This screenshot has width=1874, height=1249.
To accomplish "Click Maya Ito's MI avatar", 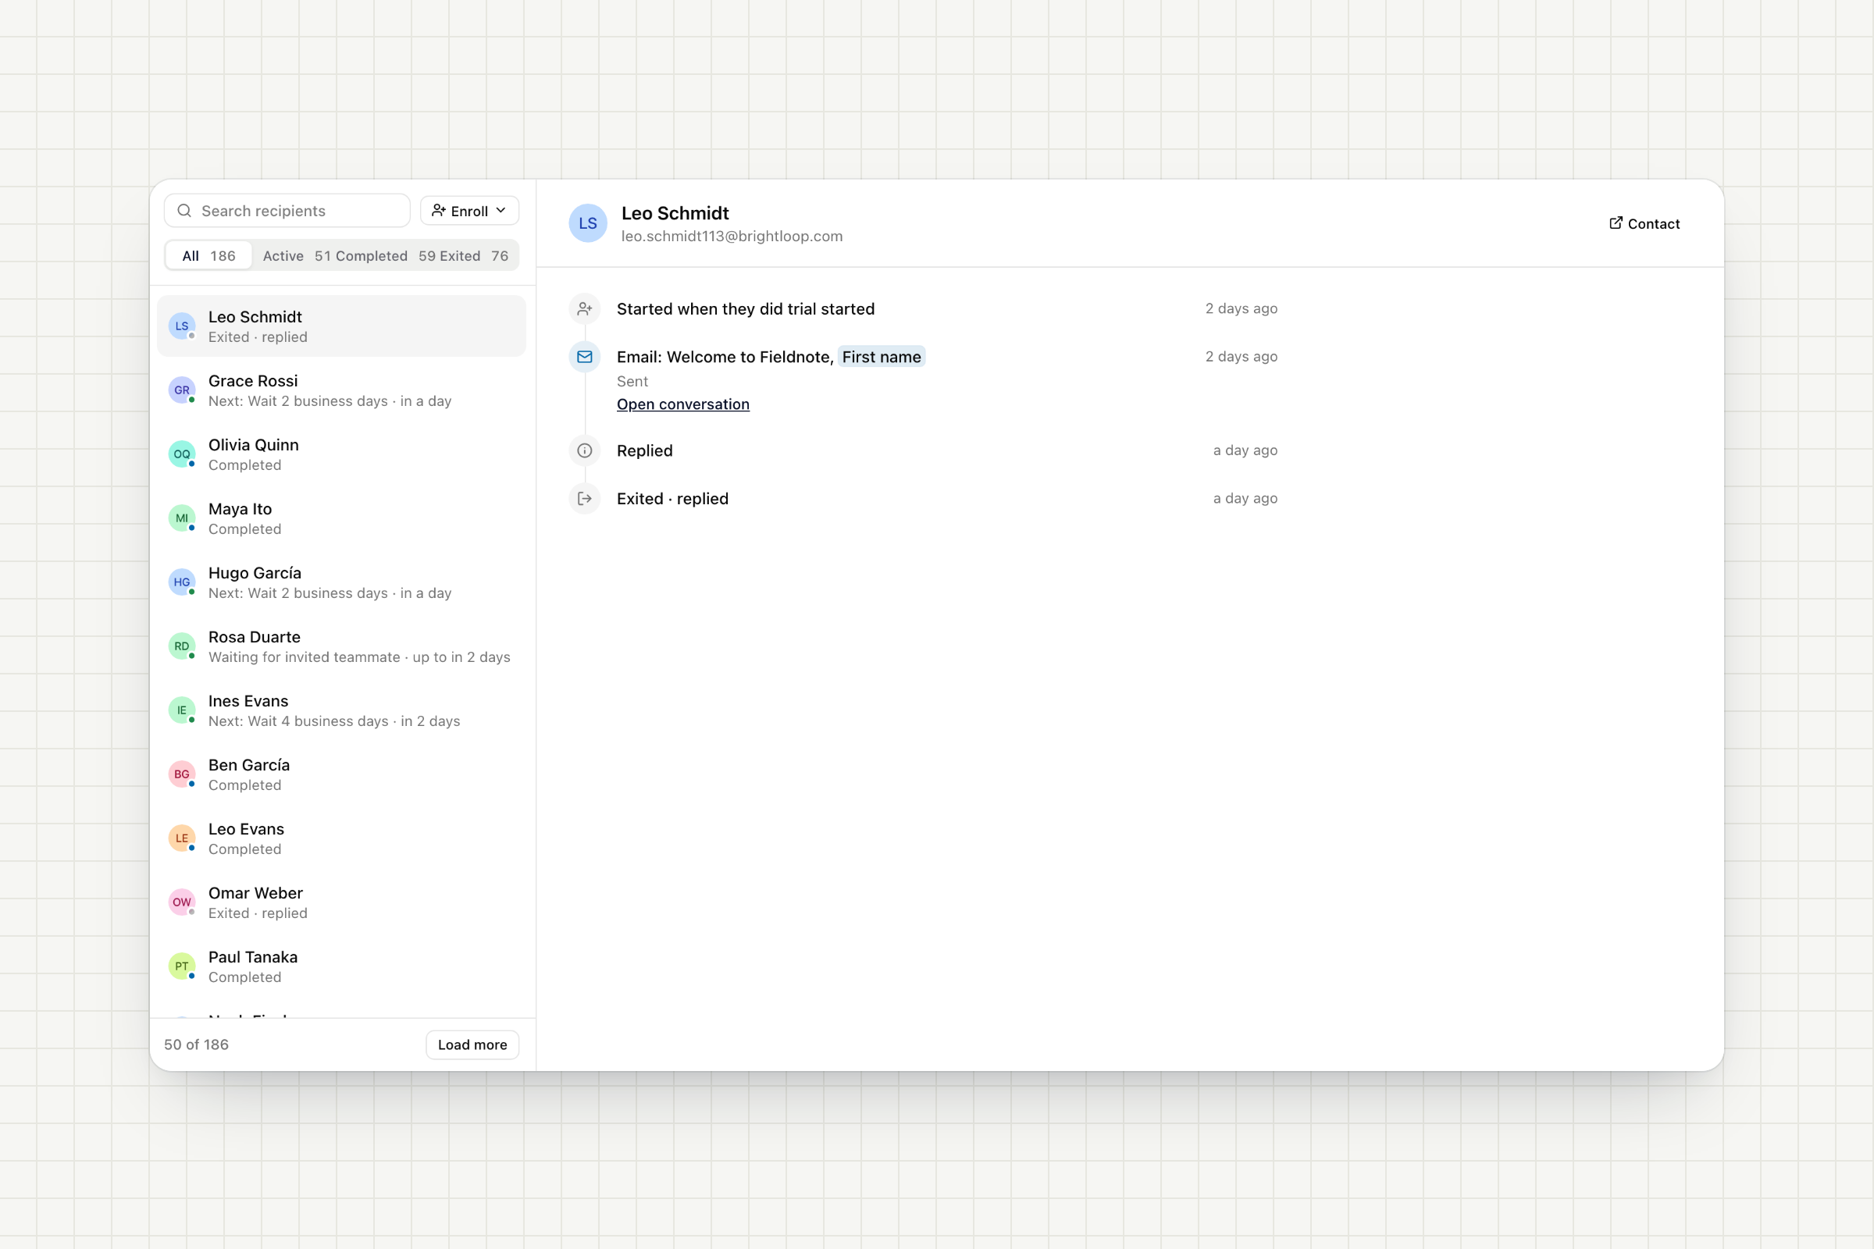I will coord(182,518).
